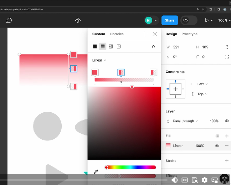The height and width of the screenshot is (185, 231).
Task: Click the browser extensions icon
Action: [x=211, y=9]
